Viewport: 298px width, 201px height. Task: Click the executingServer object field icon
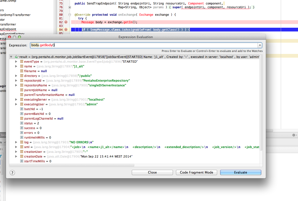coord(22,99)
